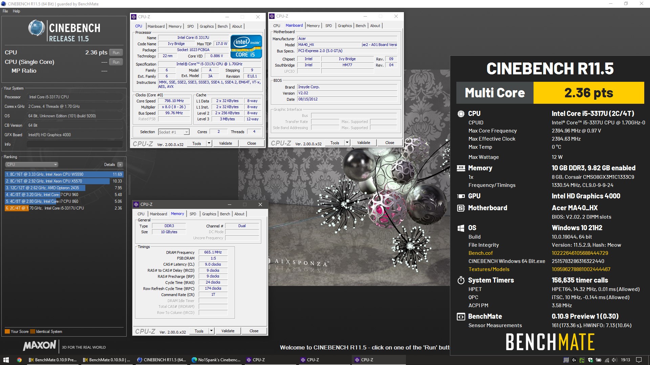Click the System Timers clock icon
This screenshot has height=365, width=650.
[x=461, y=280]
